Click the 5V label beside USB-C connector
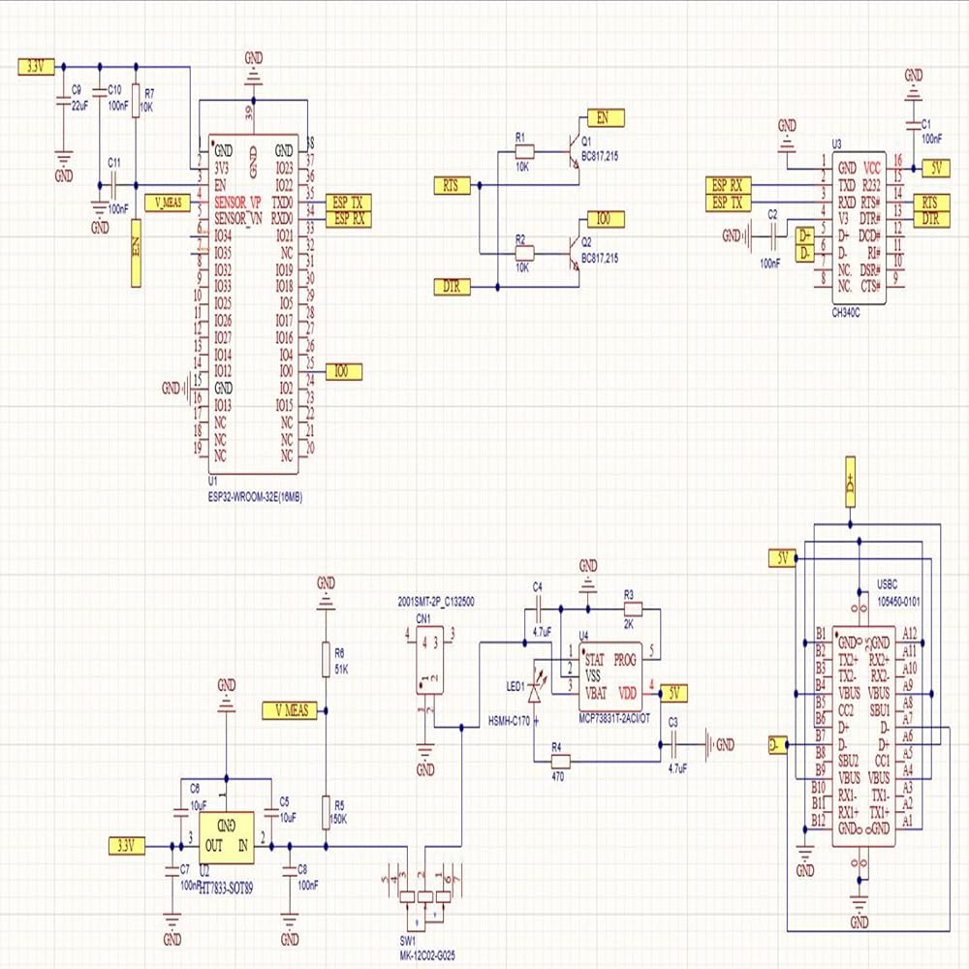969x969 pixels. pyautogui.click(x=782, y=559)
